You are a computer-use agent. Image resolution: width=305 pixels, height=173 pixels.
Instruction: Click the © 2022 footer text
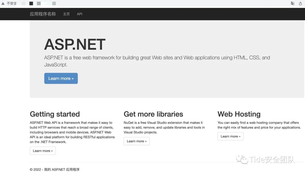[55, 170]
